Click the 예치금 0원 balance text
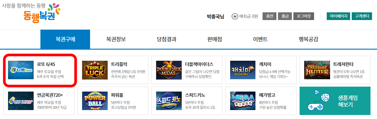The image size is (377, 119). click(249, 17)
